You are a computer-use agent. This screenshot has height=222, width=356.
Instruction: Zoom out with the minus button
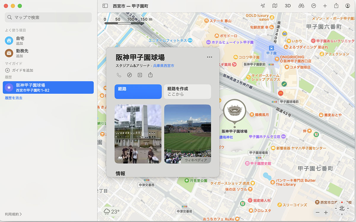tap(317, 213)
